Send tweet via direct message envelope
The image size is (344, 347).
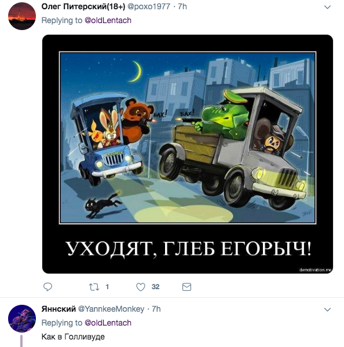pos(186,287)
